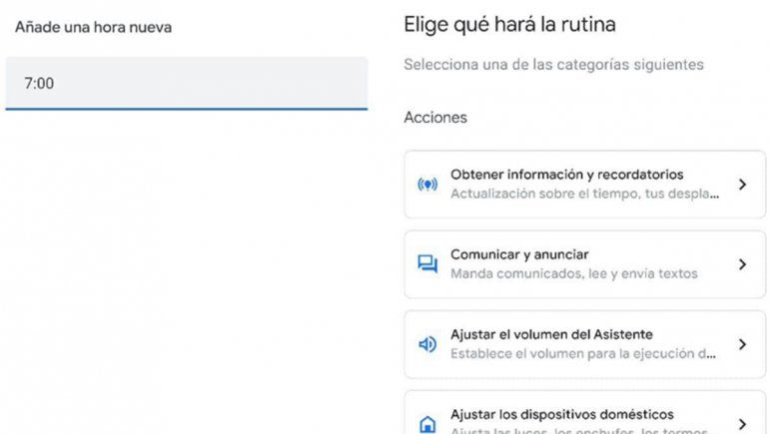Click the 'Actualización sobre el tiempo' description

coord(584,194)
